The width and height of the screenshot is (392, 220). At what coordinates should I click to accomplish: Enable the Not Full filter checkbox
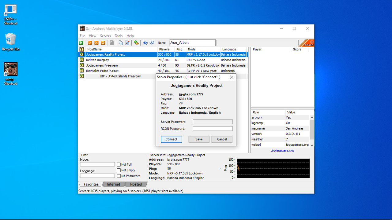click(x=119, y=164)
